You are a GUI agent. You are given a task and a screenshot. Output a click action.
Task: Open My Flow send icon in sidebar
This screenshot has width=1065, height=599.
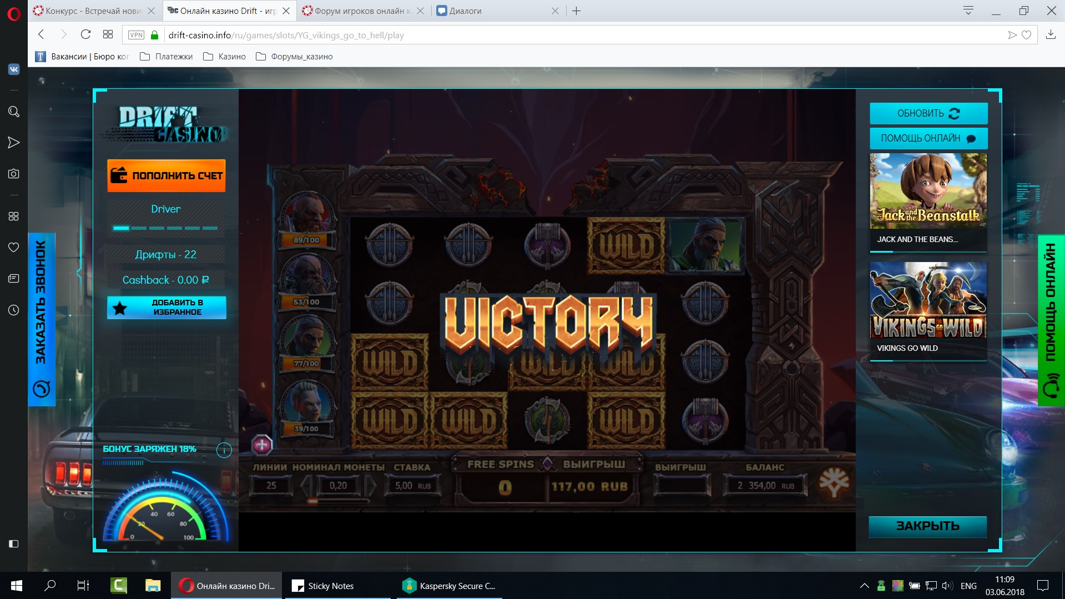click(14, 143)
